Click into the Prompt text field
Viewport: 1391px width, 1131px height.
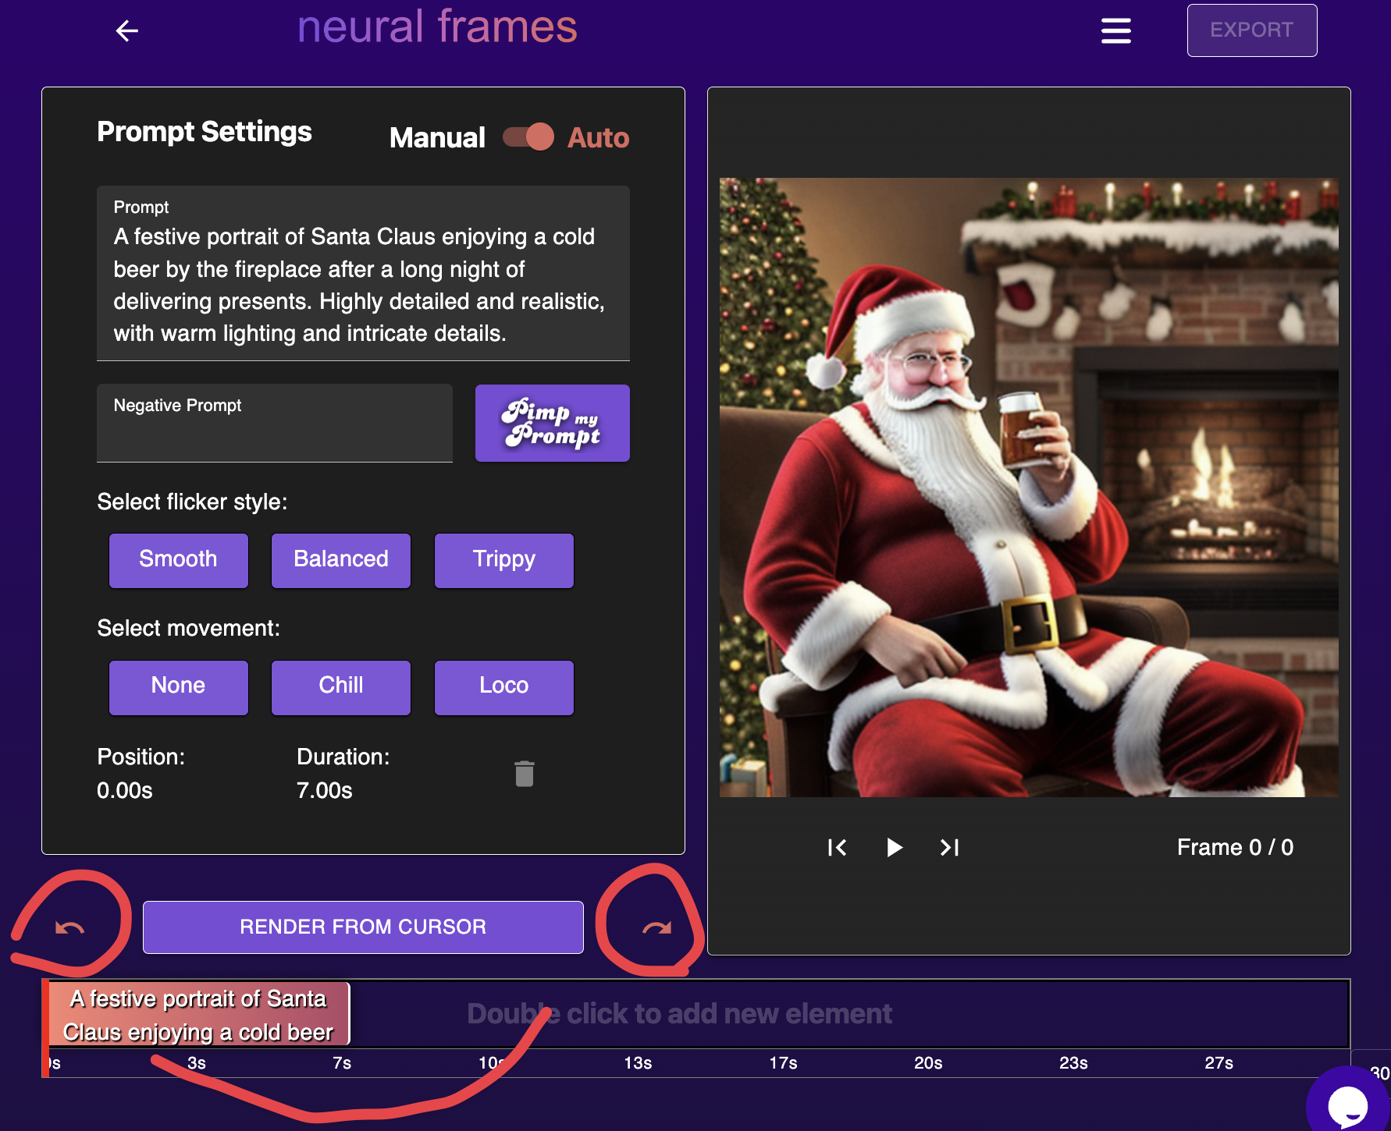(x=362, y=284)
